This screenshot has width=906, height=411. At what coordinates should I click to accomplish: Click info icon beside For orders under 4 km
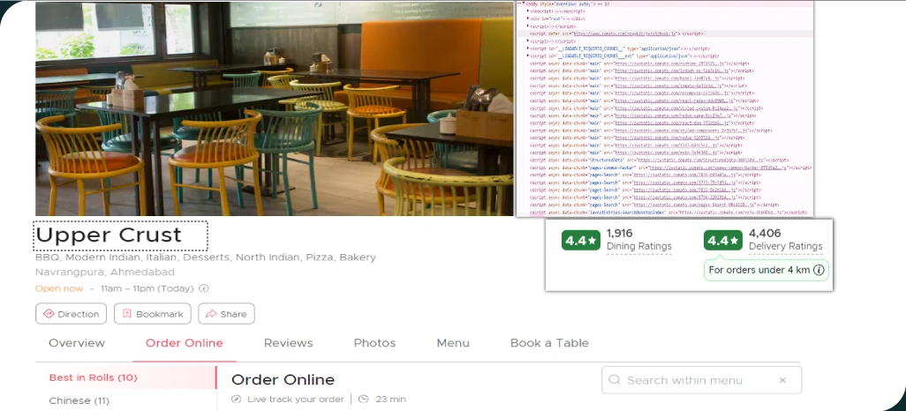[x=819, y=270]
